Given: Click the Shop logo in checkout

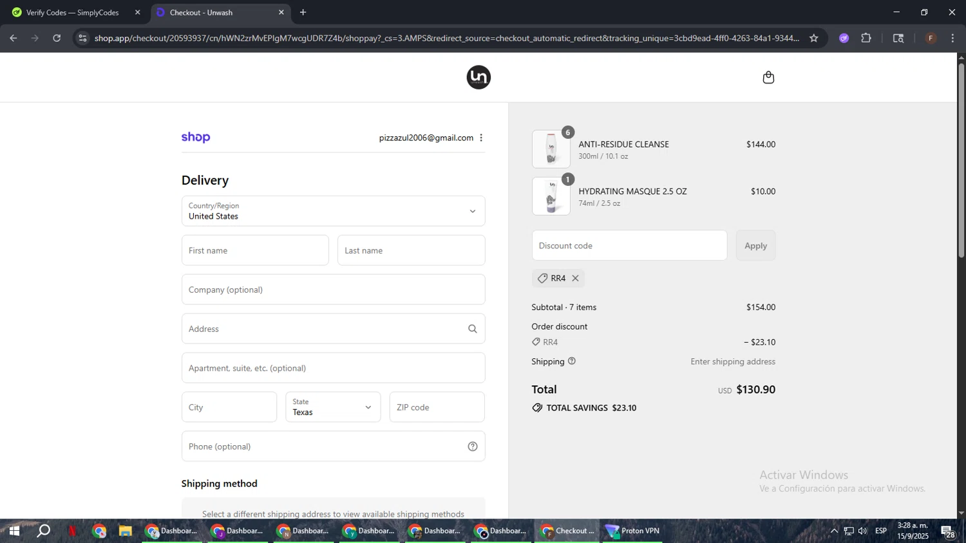Looking at the screenshot, I should click(196, 137).
